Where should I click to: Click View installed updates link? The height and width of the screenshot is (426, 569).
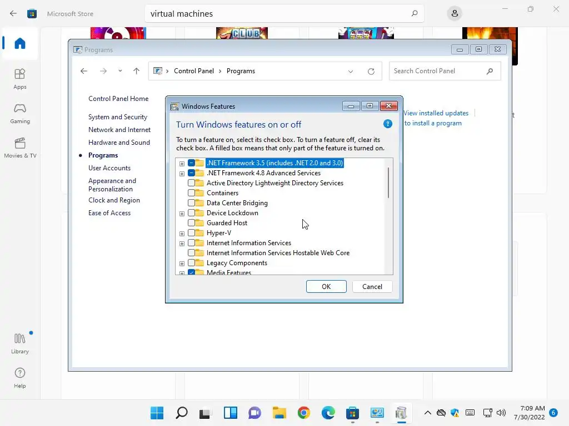(436, 113)
